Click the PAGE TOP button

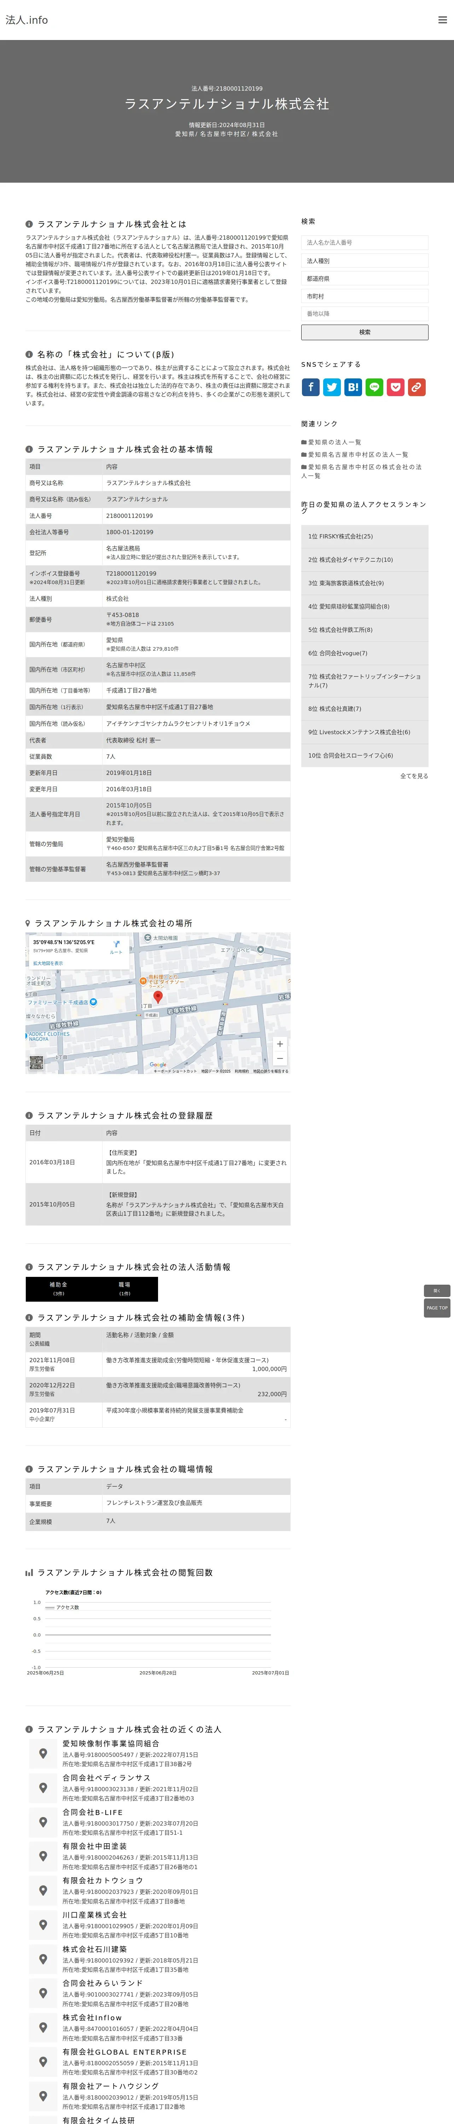click(x=437, y=1308)
